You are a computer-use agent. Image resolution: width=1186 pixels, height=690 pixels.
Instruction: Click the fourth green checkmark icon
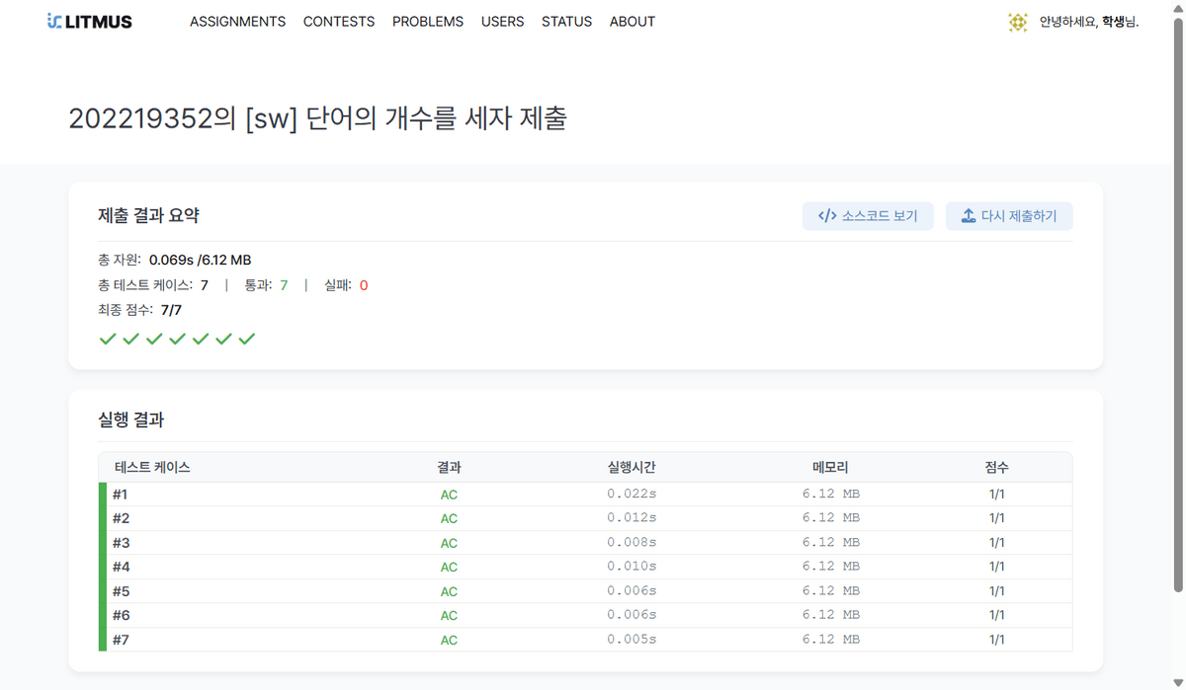tap(177, 339)
